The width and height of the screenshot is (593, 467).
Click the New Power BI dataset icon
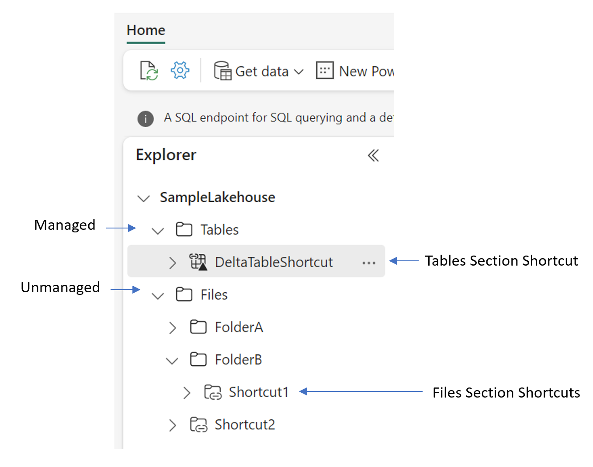click(324, 71)
